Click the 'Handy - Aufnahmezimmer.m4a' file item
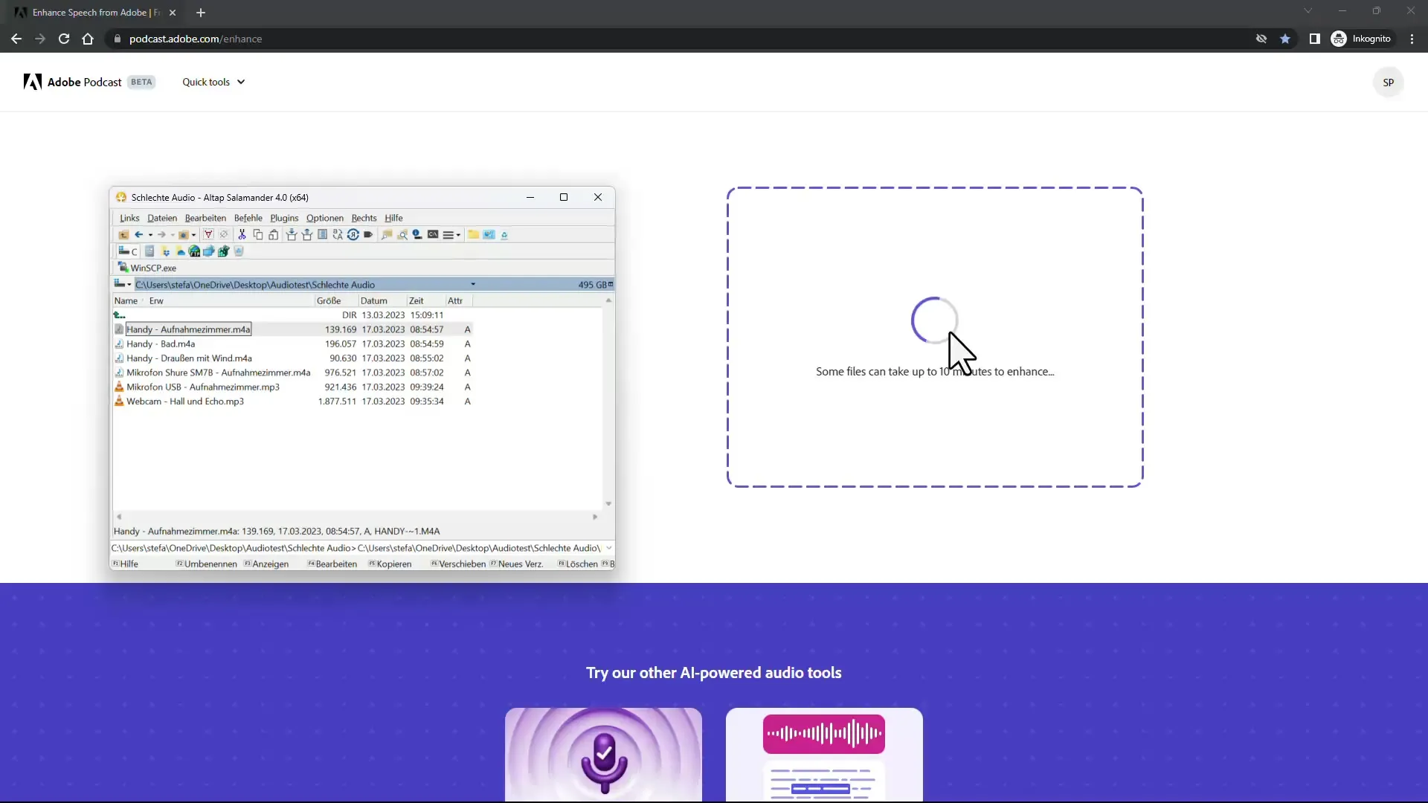Viewport: 1428px width, 803px height. pos(187,329)
